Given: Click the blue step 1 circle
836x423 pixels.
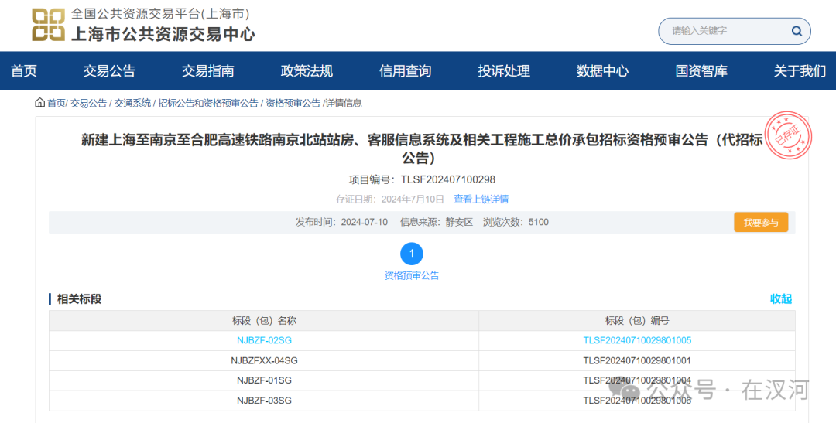Looking at the screenshot, I should (412, 254).
